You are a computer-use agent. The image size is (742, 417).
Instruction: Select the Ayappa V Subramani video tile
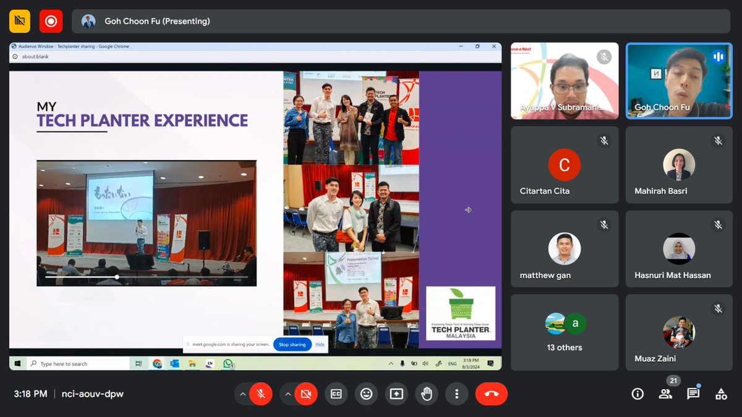pyautogui.click(x=565, y=80)
